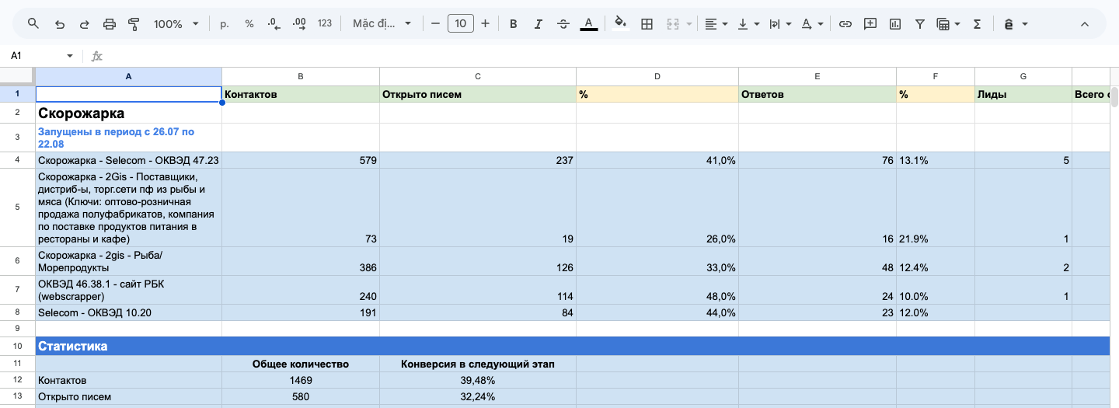Print the spreadsheet
This screenshot has width=1119, height=408.
110,24
